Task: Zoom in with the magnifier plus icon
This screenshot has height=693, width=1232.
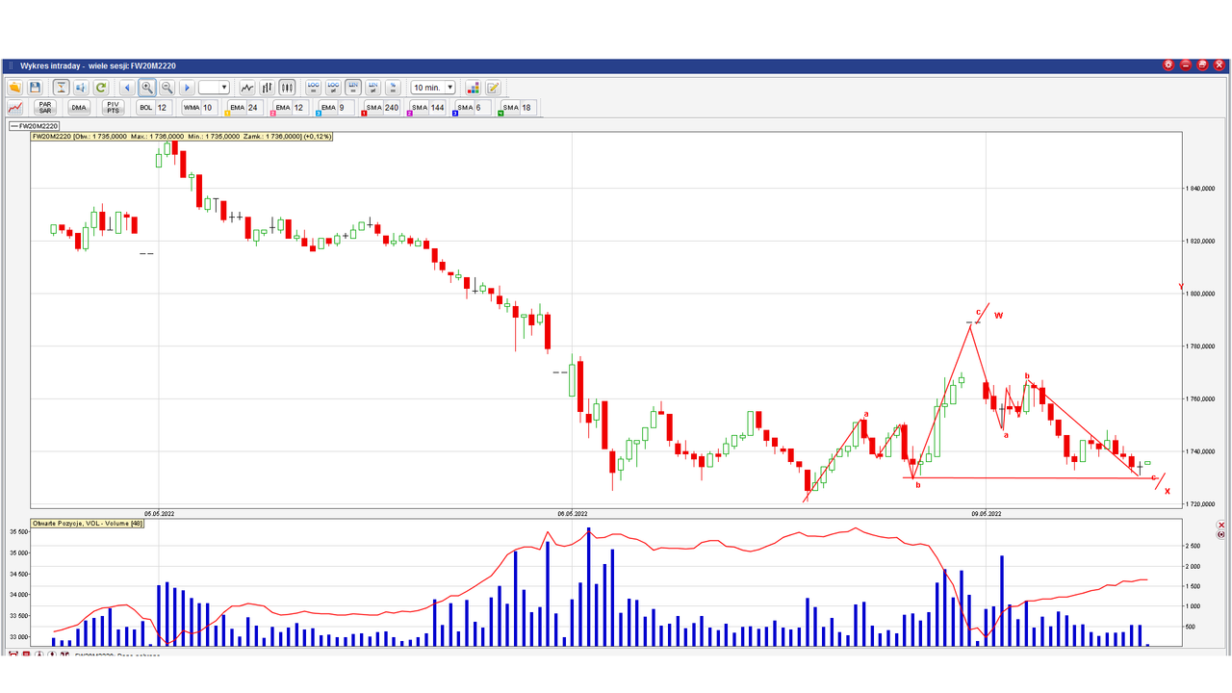Action: (147, 88)
